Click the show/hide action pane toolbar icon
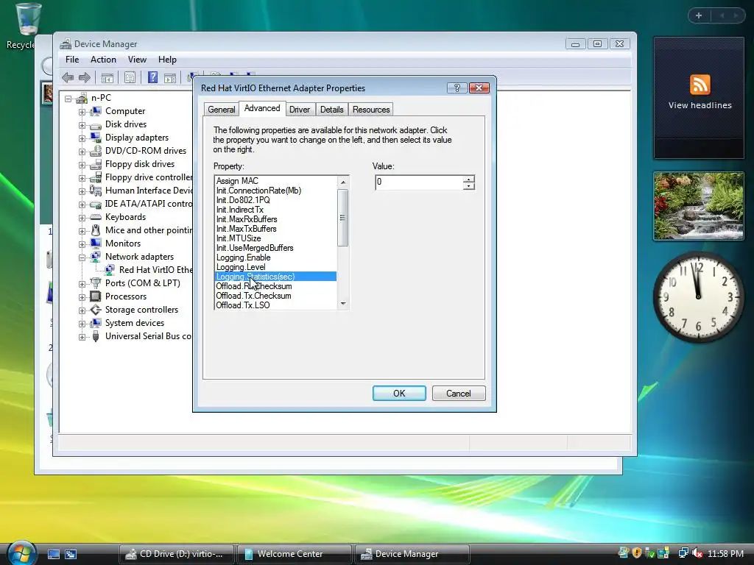This screenshot has height=565, width=754. click(170, 78)
